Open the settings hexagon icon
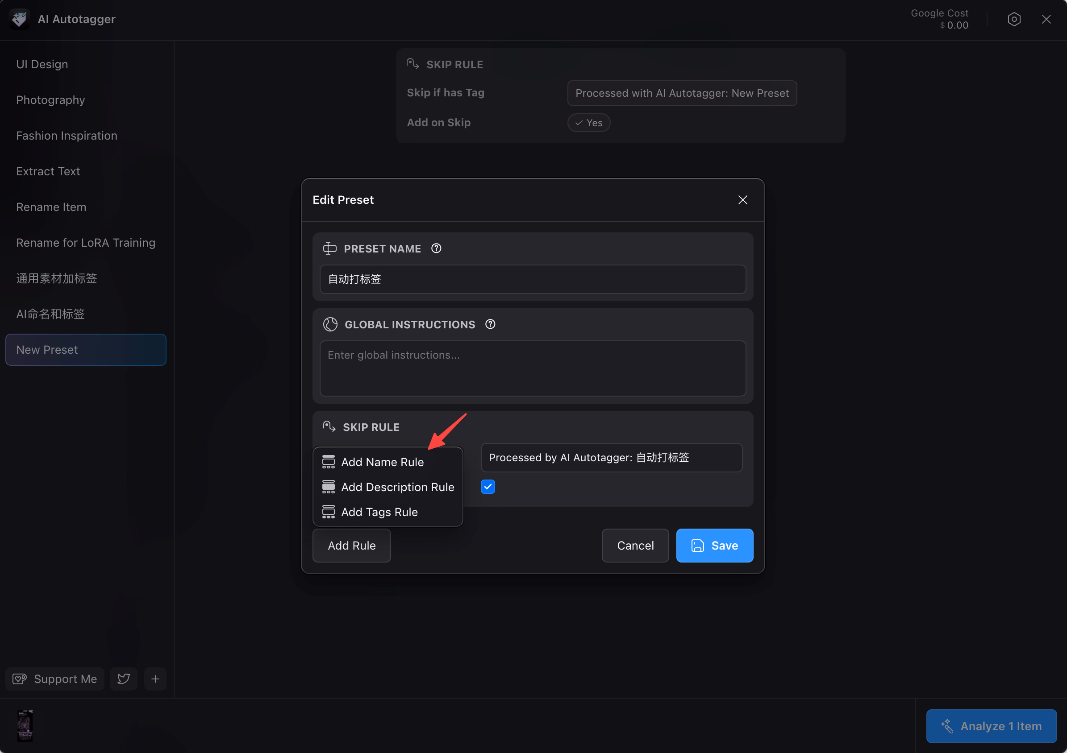Image resolution: width=1067 pixels, height=753 pixels. coord(1013,19)
